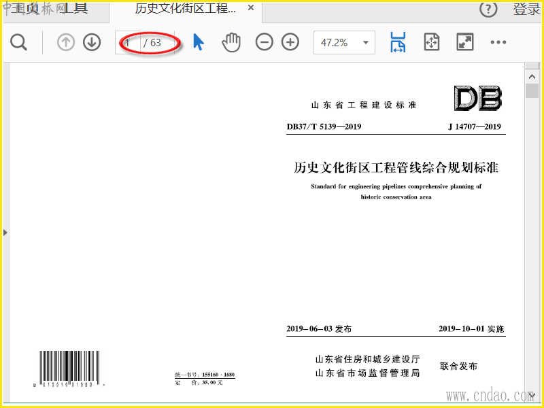Click the 2019-06-03 发布 date text
544x408 pixels.
tap(319, 329)
